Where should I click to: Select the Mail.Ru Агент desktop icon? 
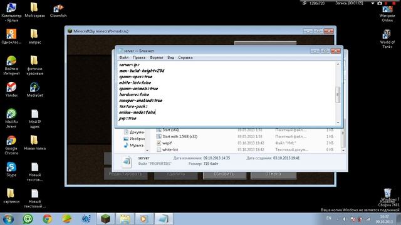pyautogui.click(x=11, y=118)
